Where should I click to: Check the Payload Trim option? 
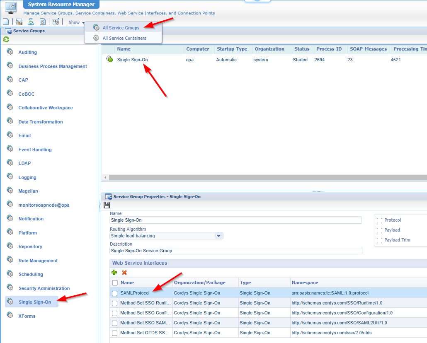pos(379,240)
